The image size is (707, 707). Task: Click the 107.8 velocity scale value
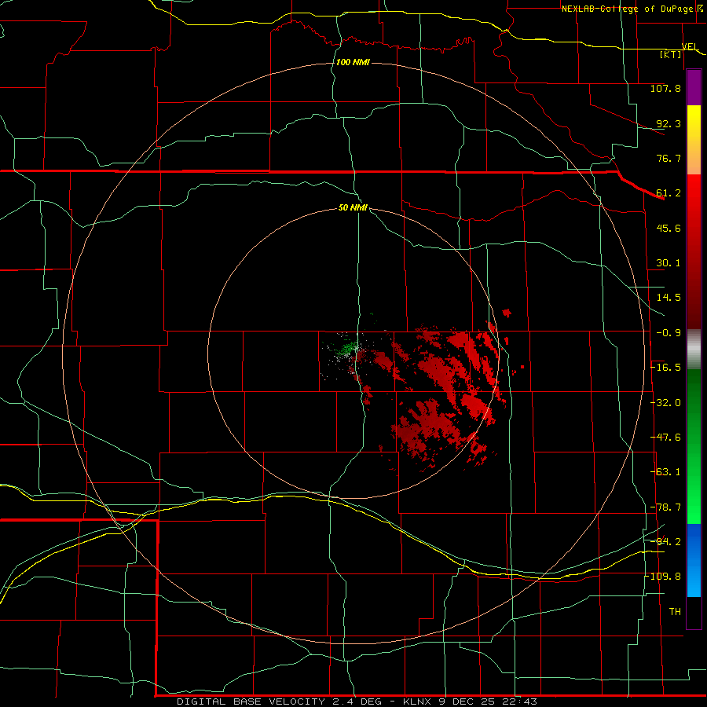point(665,88)
